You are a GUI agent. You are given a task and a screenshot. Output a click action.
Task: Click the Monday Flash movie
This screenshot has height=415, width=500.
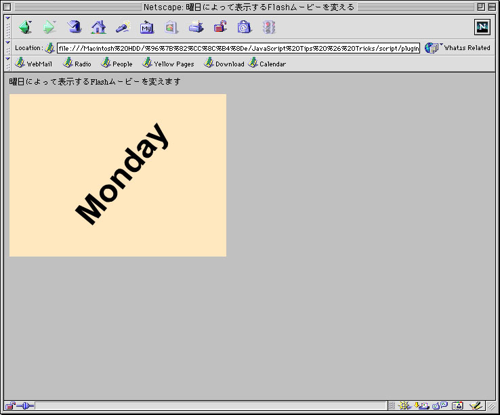pyautogui.click(x=118, y=175)
